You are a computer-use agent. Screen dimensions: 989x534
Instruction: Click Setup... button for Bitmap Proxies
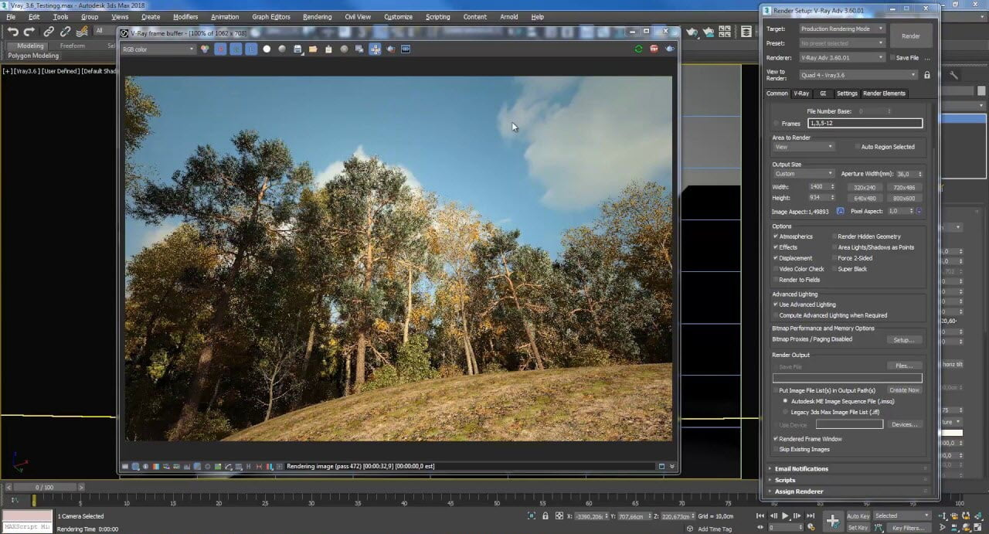pos(904,340)
